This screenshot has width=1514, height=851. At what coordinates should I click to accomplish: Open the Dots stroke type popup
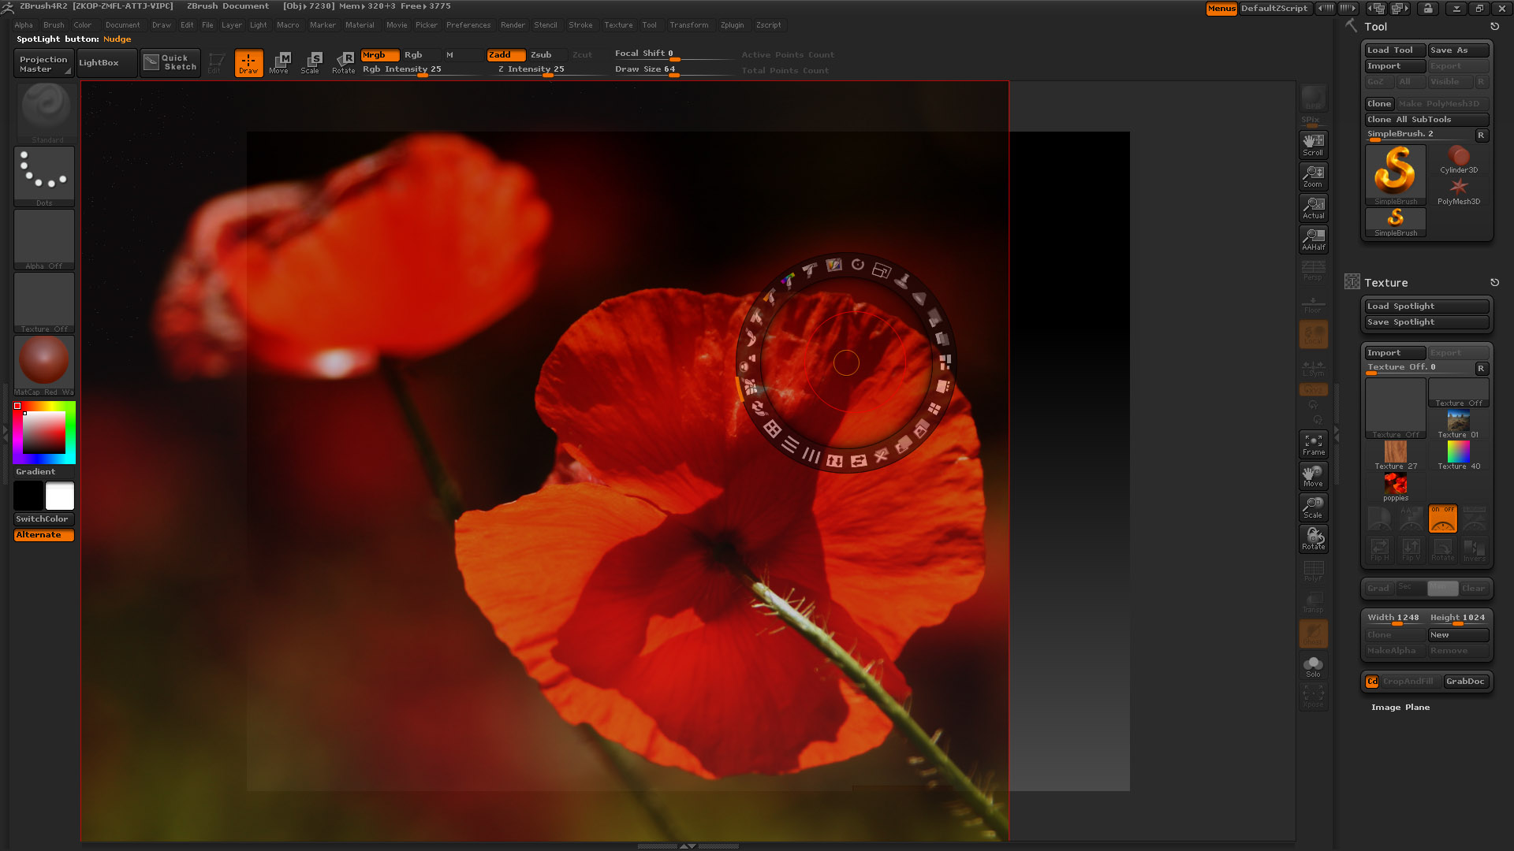pyautogui.click(x=44, y=175)
